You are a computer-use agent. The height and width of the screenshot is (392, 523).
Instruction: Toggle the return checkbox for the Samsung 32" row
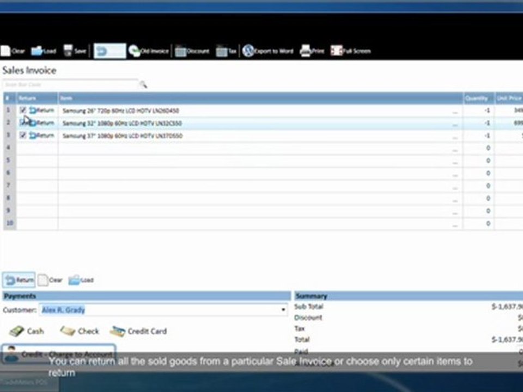pos(23,122)
